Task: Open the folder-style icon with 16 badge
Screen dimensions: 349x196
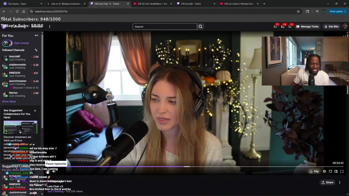Action: pos(283,26)
